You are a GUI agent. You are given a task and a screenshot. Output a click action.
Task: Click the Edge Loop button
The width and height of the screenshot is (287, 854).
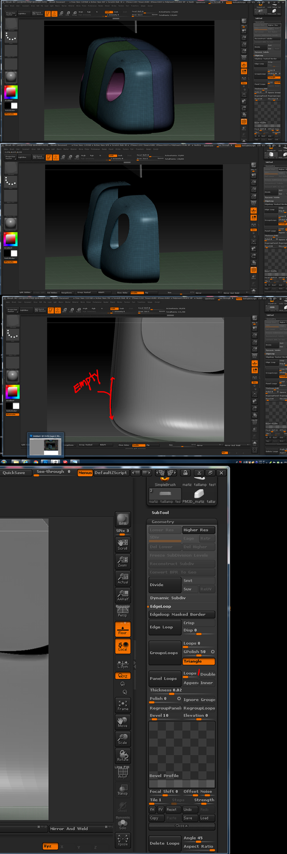pos(165,627)
